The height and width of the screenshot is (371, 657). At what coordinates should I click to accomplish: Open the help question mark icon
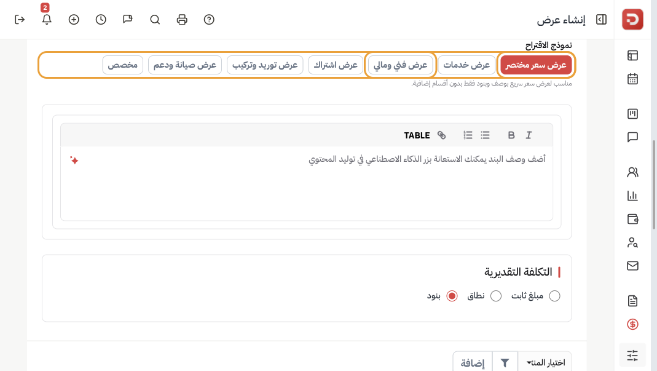[x=209, y=20]
